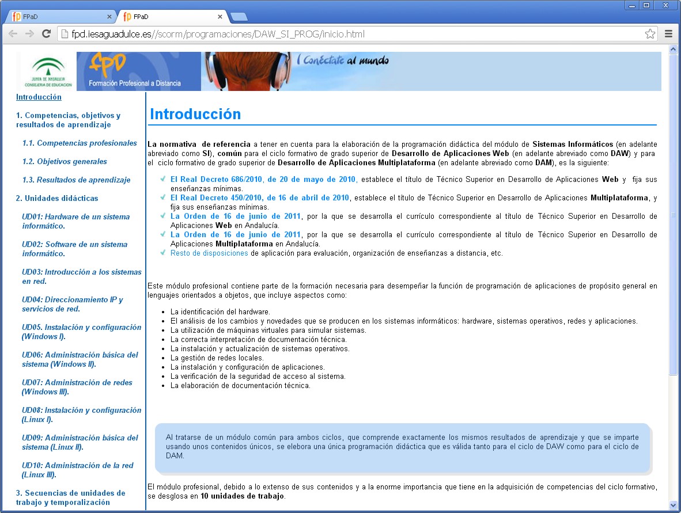Click the Junta de Andalucía logo

(x=48, y=71)
